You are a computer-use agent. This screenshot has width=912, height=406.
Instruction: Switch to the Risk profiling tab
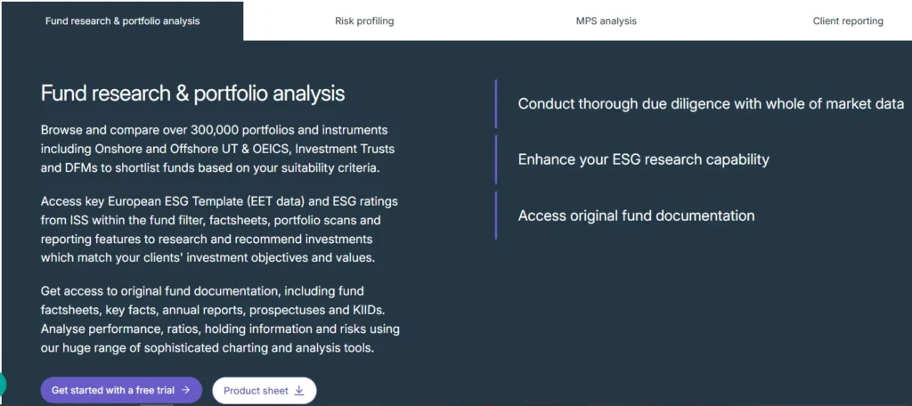coord(364,20)
